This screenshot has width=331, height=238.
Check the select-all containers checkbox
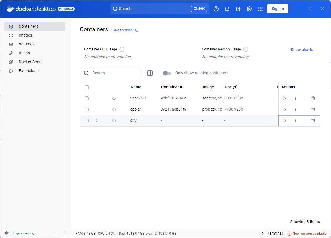[x=86, y=88]
